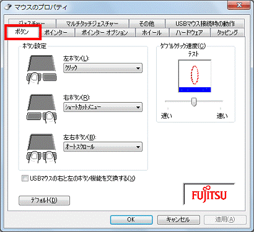Click the double-click テスト area
This screenshot has width=254, height=232.
click(x=195, y=76)
